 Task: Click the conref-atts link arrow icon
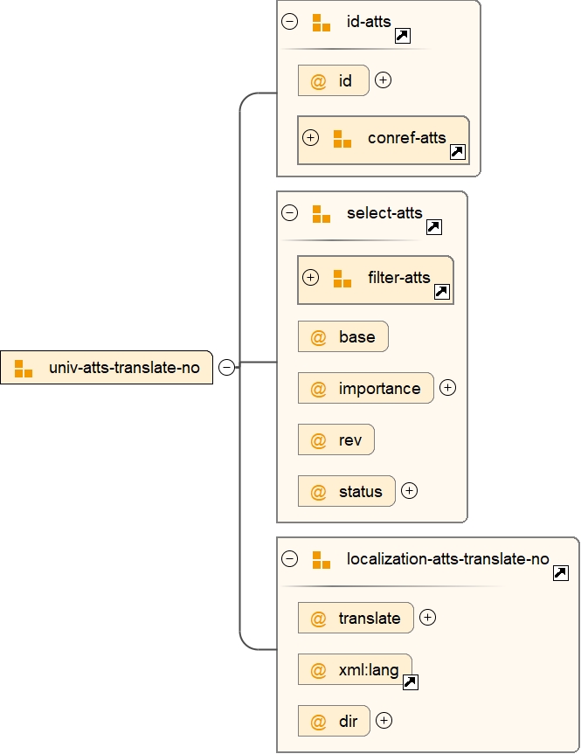(457, 152)
